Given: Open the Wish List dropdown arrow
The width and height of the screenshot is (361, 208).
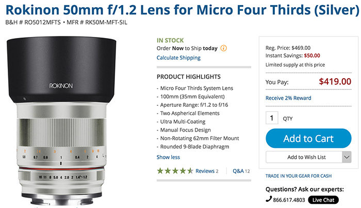Looking at the screenshot, I should point(346,157).
